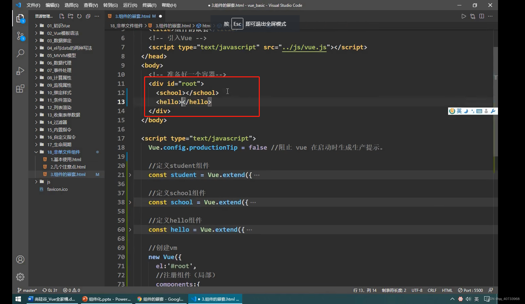Open the Extensions view
This screenshot has width=525, height=304.
click(x=20, y=88)
